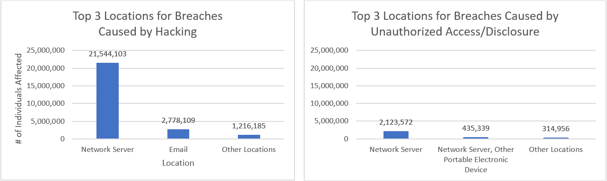Select title 'Top 3 Locations for Breaches Caused by Hacking'
The height and width of the screenshot is (181, 607).
point(147,24)
